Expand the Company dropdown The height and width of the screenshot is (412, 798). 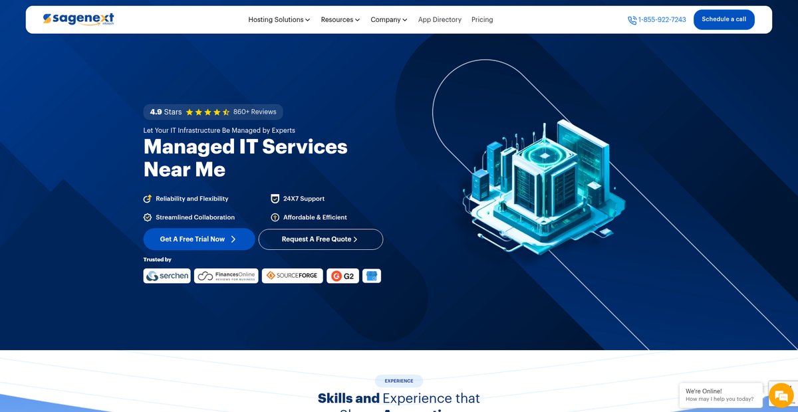[389, 20]
